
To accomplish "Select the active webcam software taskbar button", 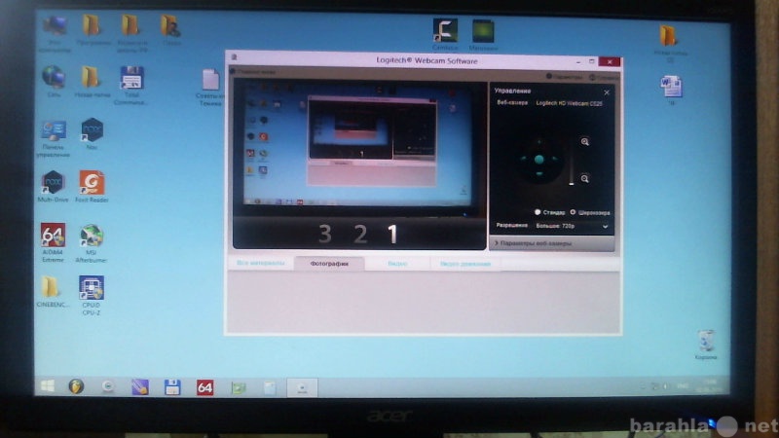I will coord(302,387).
